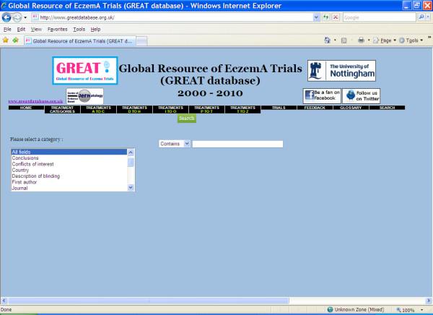Click the Favorites star icon
The image size is (433, 315).
click(x=6, y=40)
